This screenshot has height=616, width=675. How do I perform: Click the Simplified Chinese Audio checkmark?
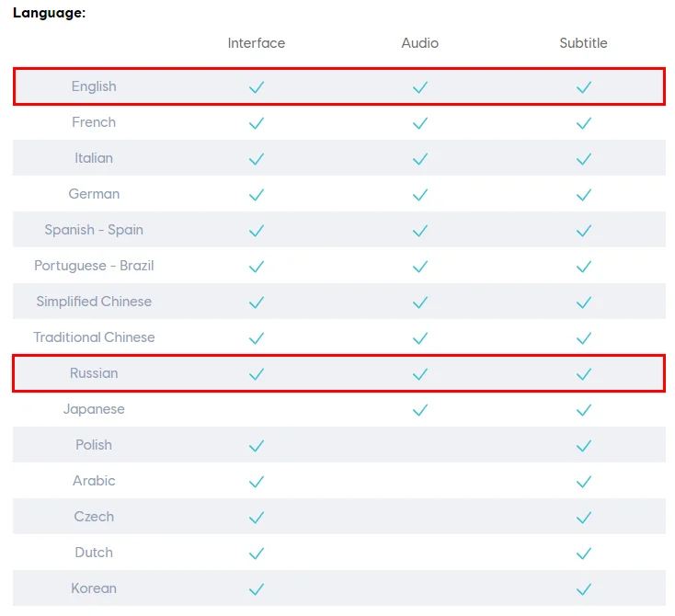point(419,302)
